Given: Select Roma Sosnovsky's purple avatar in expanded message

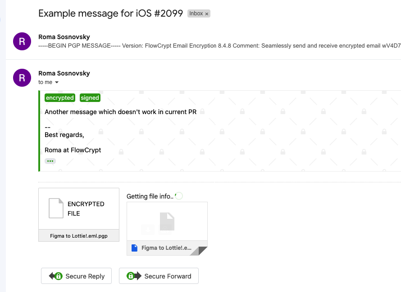Looking at the screenshot, I should pos(22,77).
